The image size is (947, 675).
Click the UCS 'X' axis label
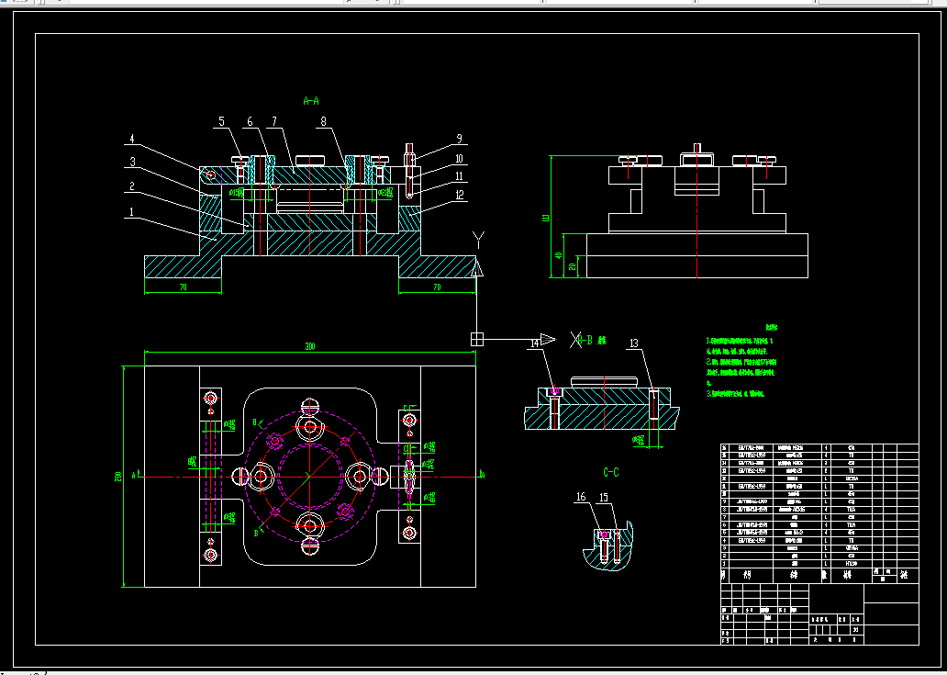point(576,340)
